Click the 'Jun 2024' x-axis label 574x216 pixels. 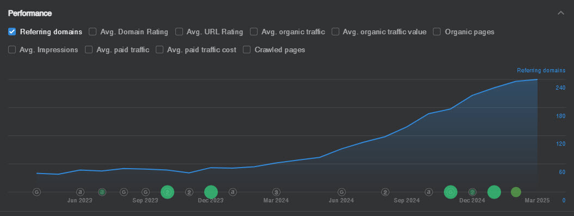[341, 201]
